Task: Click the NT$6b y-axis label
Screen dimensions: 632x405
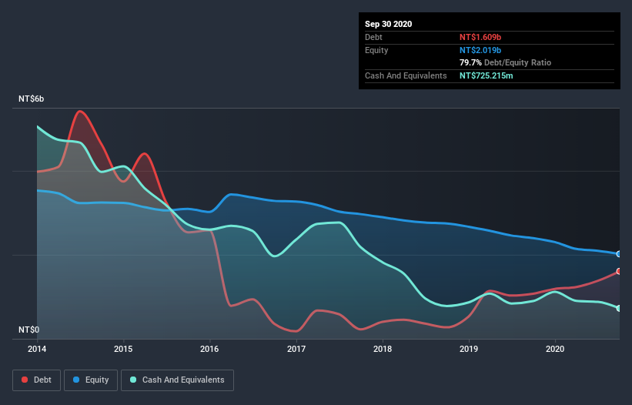Action: (31, 99)
